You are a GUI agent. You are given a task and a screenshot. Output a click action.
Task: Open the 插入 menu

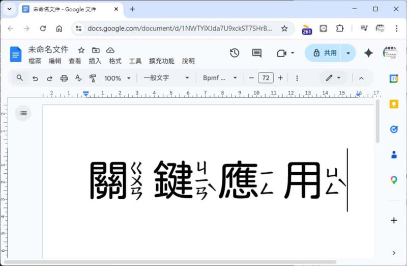pos(95,61)
